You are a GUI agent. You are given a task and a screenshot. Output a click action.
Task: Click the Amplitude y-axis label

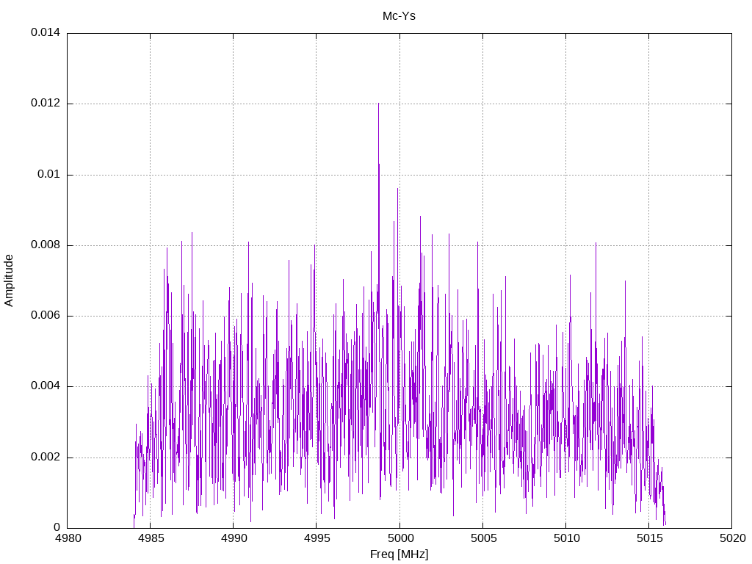(9, 281)
